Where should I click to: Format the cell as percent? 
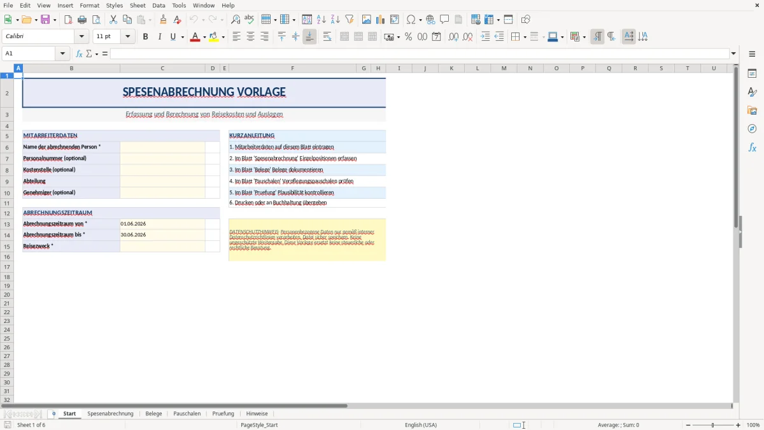(408, 37)
